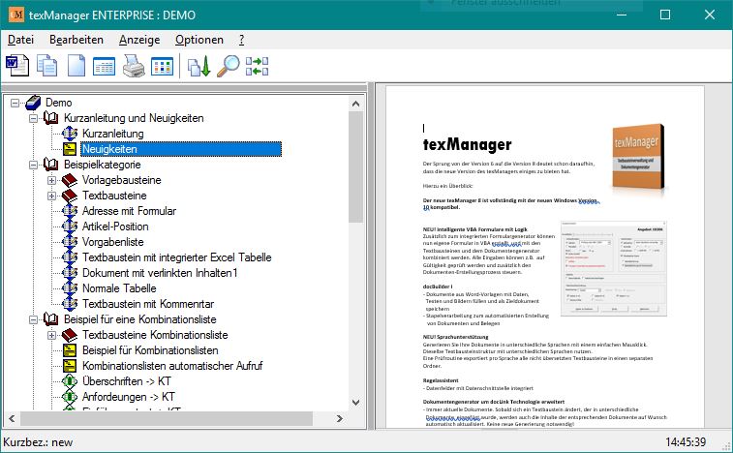This screenshot has width=733, height=453.
Task: Click the icon next to Kurzanleitung item
Action: click(70, 134)
